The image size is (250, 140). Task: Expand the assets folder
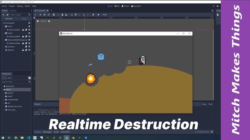4,93
